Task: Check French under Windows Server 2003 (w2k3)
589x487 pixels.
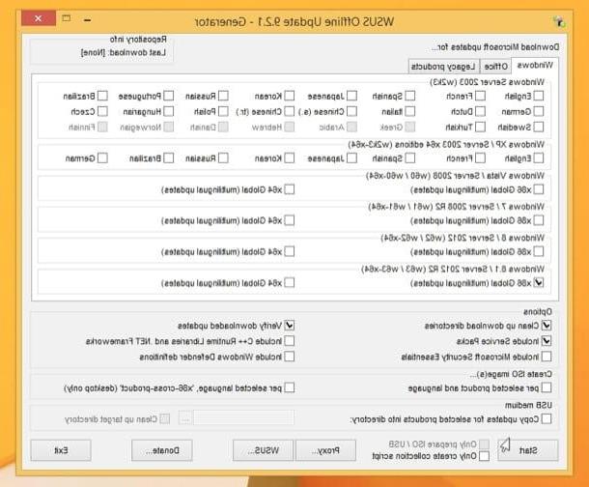Action: tap(480, 96)
